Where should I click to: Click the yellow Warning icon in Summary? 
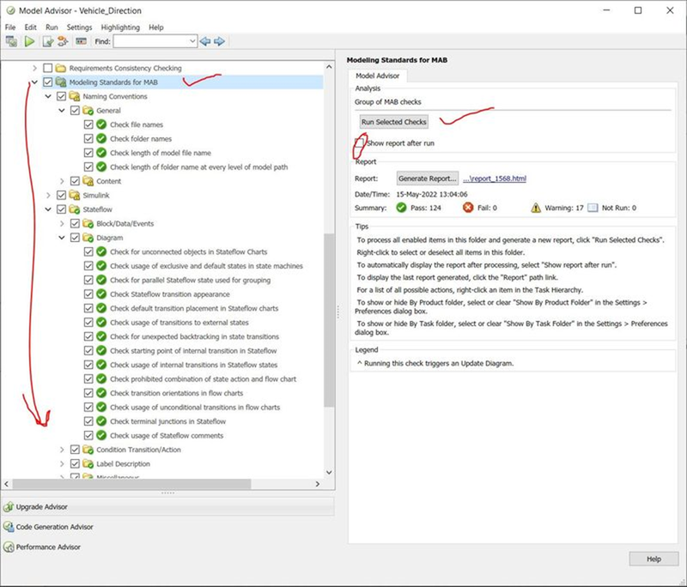click(536, 208)
